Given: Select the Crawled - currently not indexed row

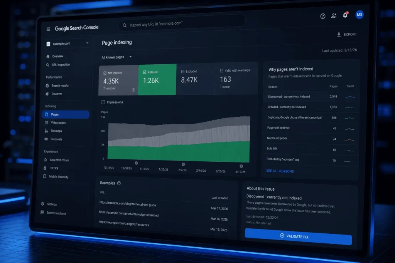Looking at the screenshot, I should (311, 107).
